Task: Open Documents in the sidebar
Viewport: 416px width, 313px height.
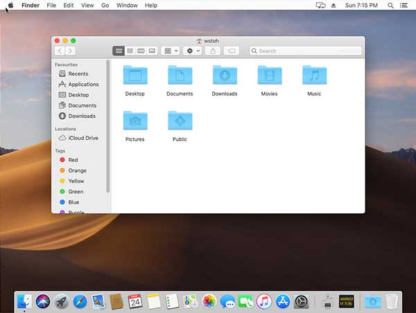Action: click(x=78, y=105)
